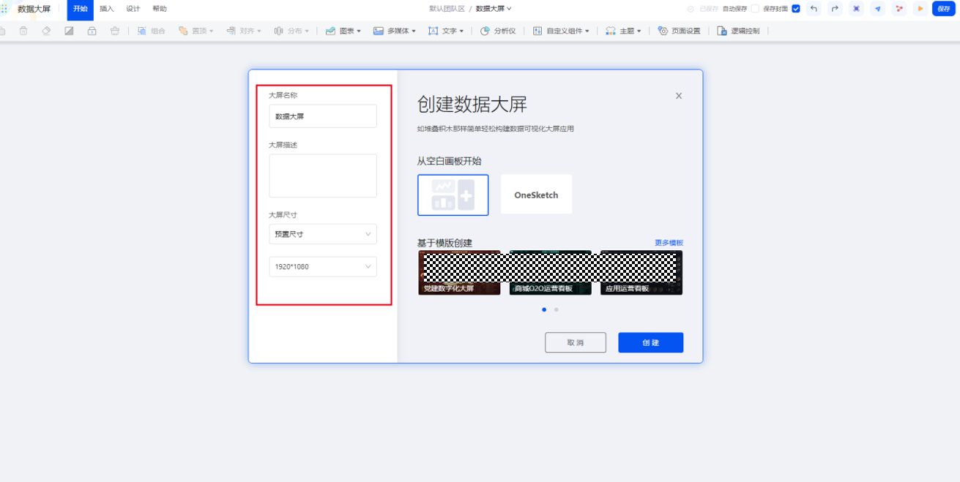Click the basket icon in toolbar
This screenshot has width=960, height=482.
tap(115, 31)
